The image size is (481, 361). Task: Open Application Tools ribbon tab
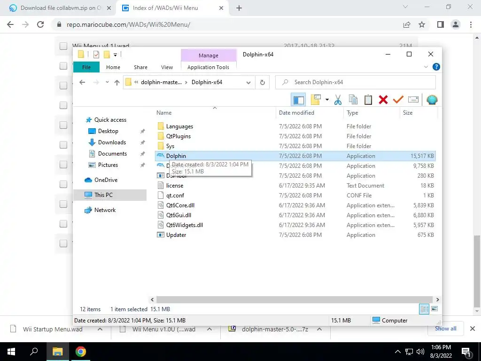click(x=208, y=67)
